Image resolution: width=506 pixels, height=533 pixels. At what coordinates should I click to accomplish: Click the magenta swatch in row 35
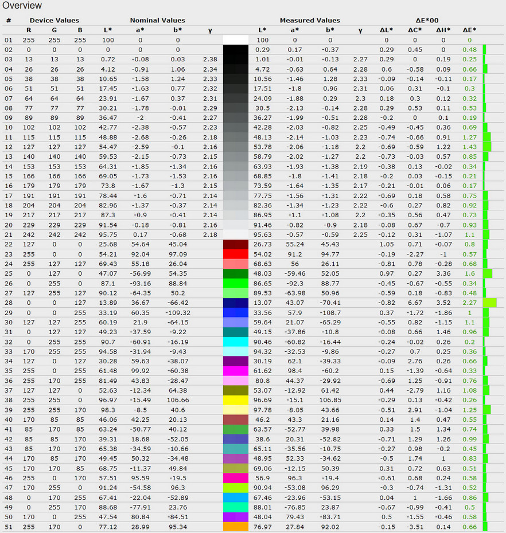(235, 371)
